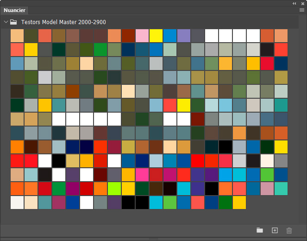Open the Nuancier panel options menu

click(301, 10)
